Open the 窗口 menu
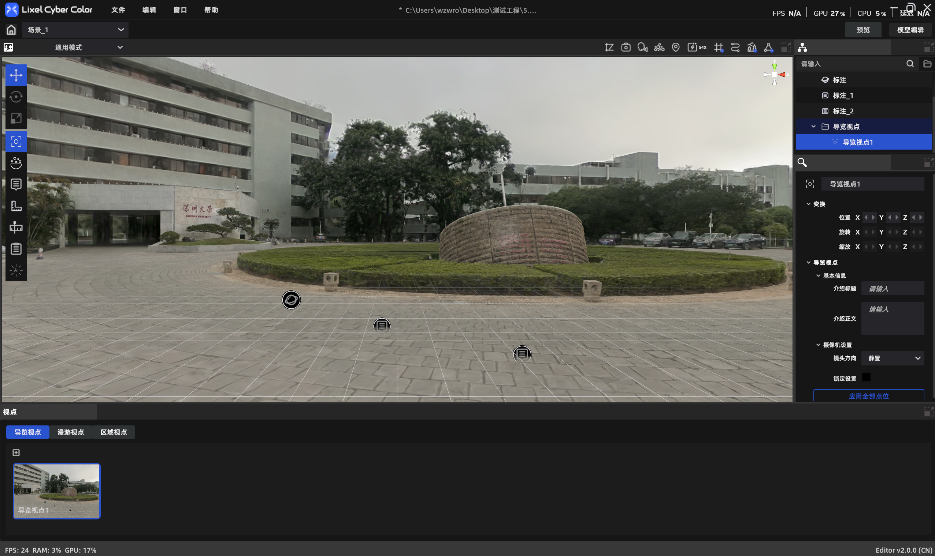The height and width of the screenshot is (556, 935). click(x=181, y=10)
